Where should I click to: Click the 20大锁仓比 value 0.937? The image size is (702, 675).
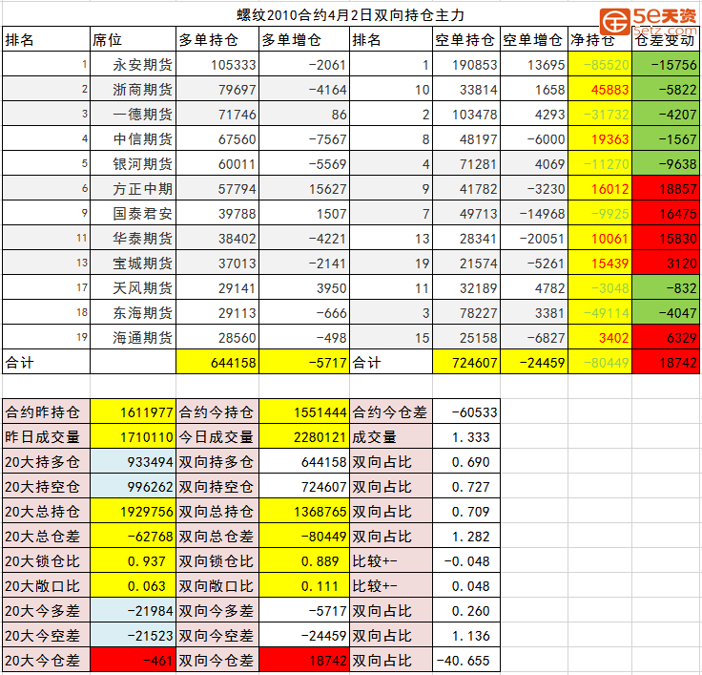(x=133, y=560)
